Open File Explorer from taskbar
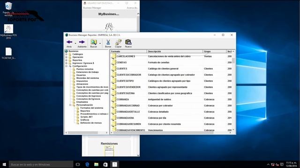Screen dimensions: 300x168 pyautogui.click(x=96, y=164)
